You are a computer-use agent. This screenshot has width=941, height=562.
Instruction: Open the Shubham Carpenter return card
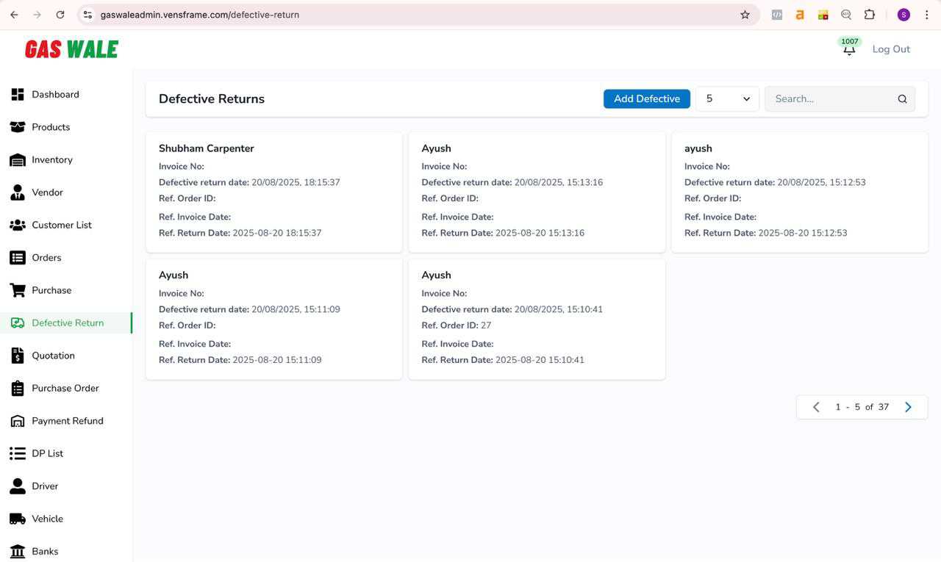pyautogui.click(x=273, y=192)
